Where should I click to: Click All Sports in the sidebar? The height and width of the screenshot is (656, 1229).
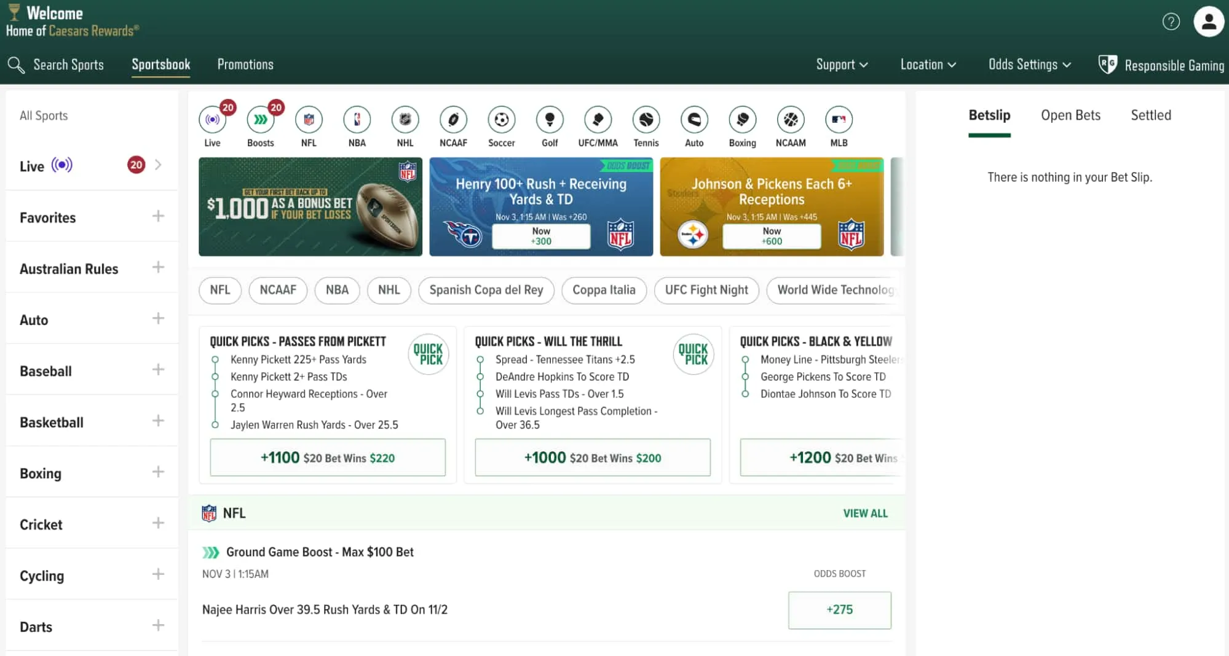pos(44,115)
